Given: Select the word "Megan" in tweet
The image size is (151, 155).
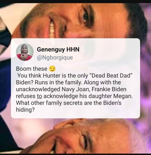Looking at the screenshot, I should (x=123, y=96).
